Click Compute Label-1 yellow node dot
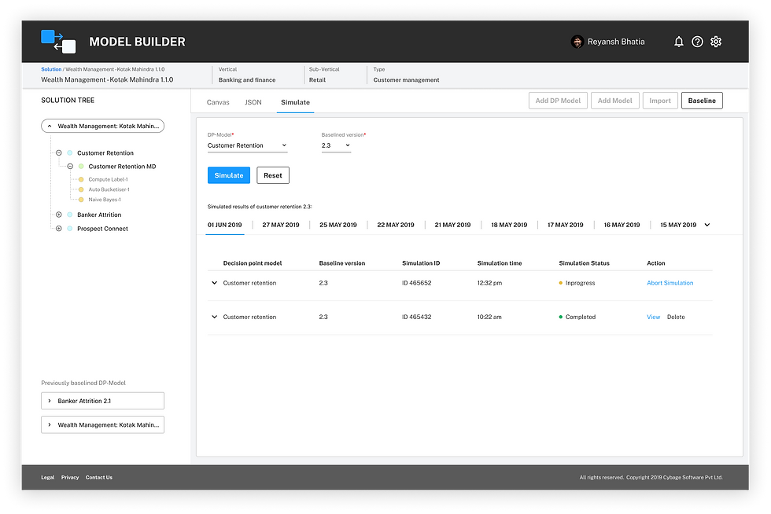The image size is (771, 514). (81, 179)
